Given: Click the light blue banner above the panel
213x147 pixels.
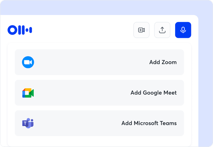Looking at the screenshot, I should coord(106,7).
